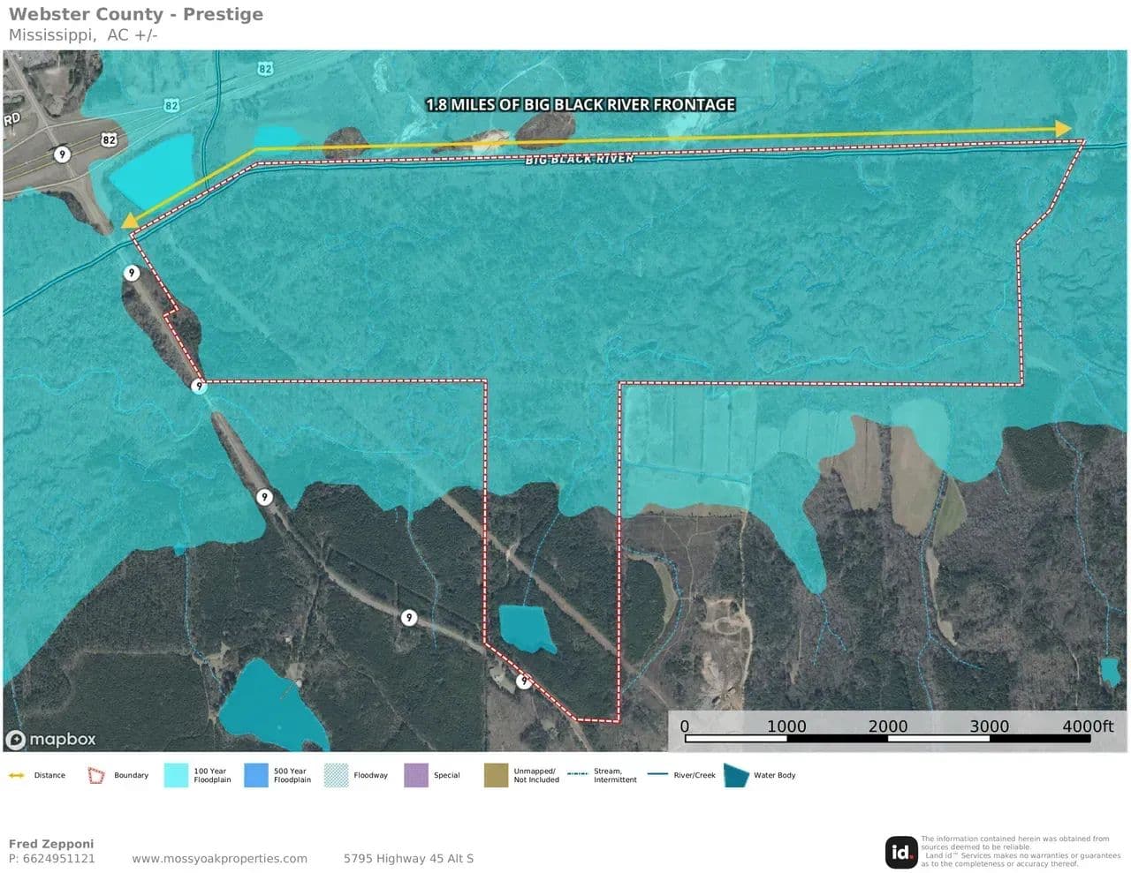Click the Water Body legend icon
Image resolution: width=1131 pixels, height=873 pixels.
735,776
